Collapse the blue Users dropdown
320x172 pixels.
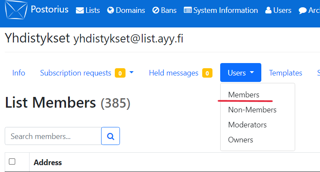[x=241, y=73]
